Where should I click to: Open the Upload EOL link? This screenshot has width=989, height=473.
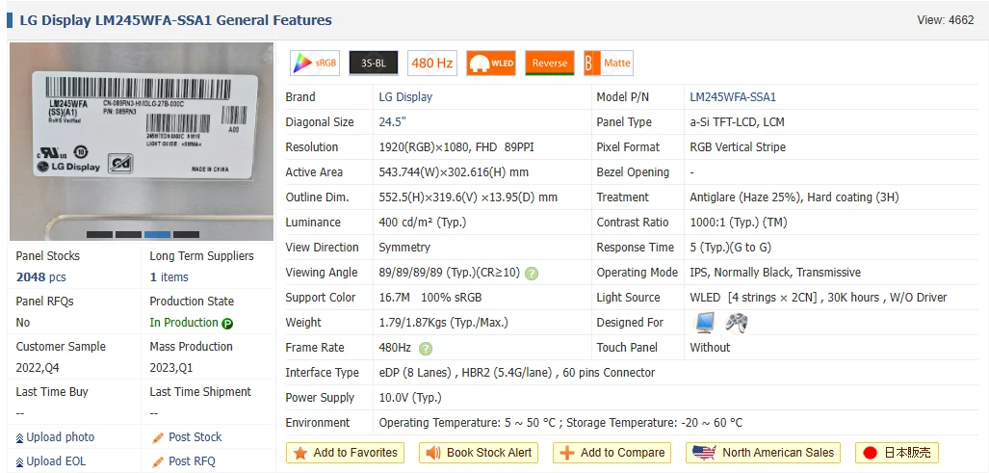point(56,461)
